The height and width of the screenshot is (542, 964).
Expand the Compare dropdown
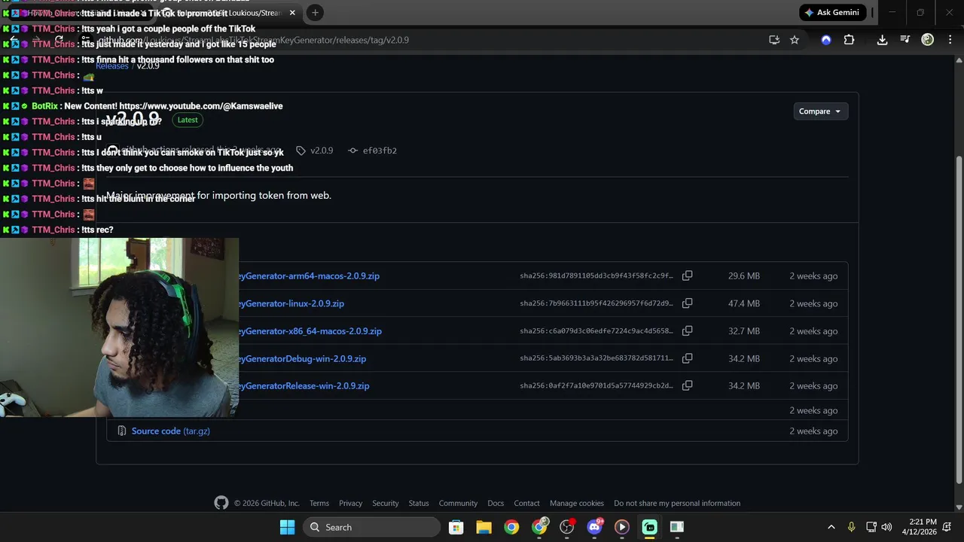pos(821,111)
